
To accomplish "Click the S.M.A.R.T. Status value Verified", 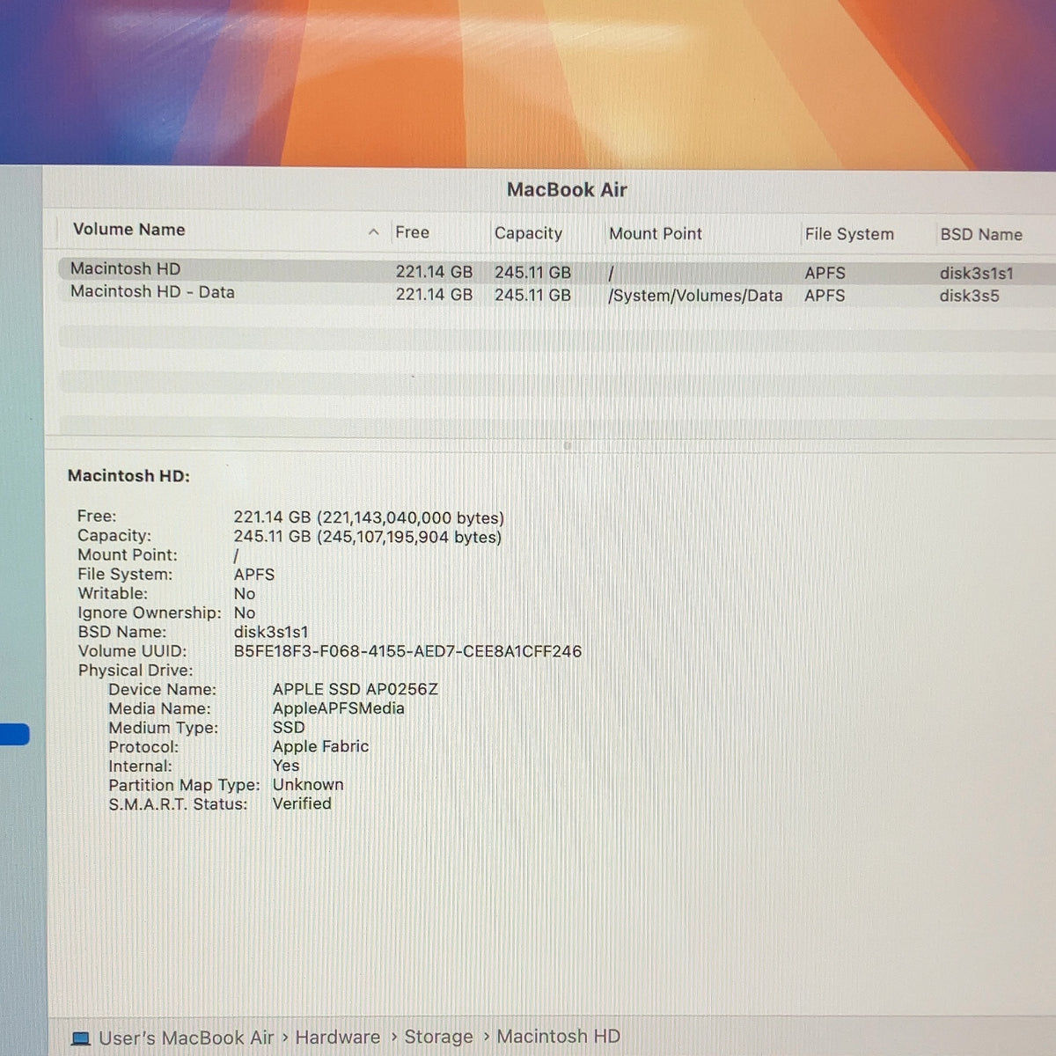I will [x=302, y=803].
